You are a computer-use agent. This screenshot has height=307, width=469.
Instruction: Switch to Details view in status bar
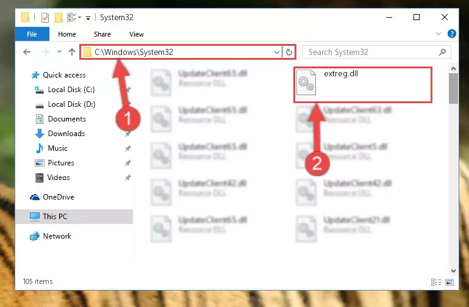point(436,282)
